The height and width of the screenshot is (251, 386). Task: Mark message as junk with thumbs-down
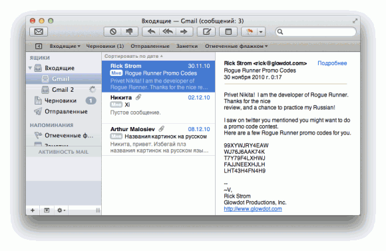pos(130,31)
